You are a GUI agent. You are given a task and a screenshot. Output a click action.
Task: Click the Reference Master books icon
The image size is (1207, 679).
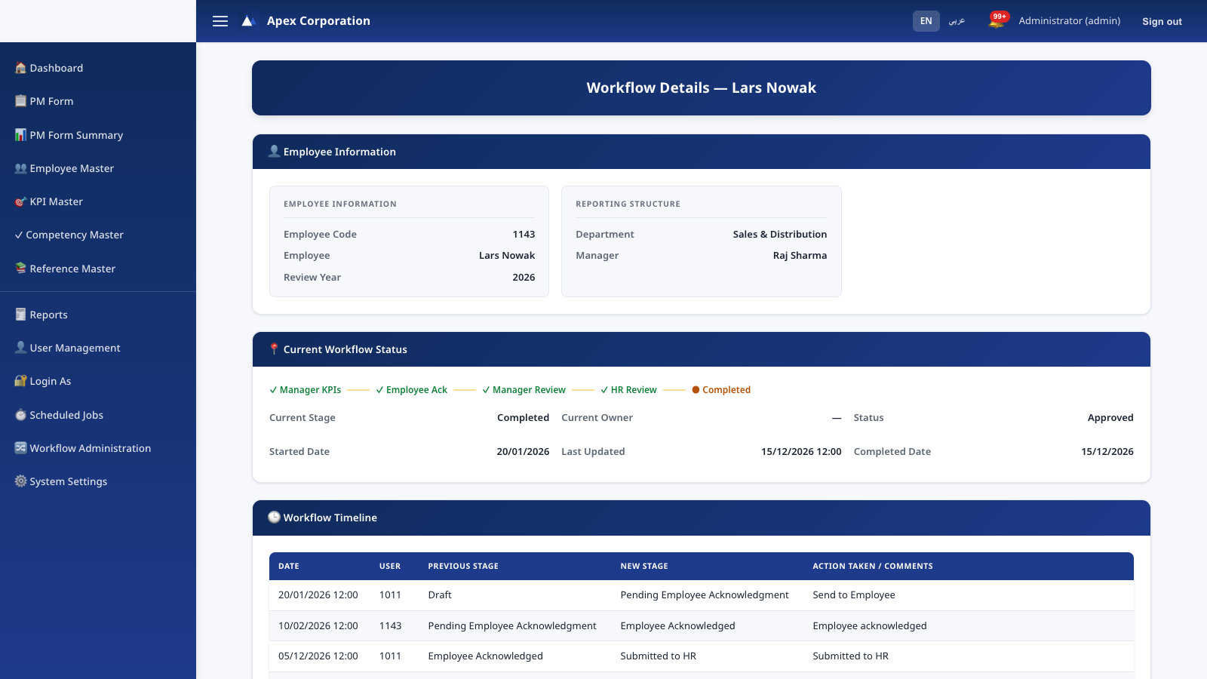20,269
